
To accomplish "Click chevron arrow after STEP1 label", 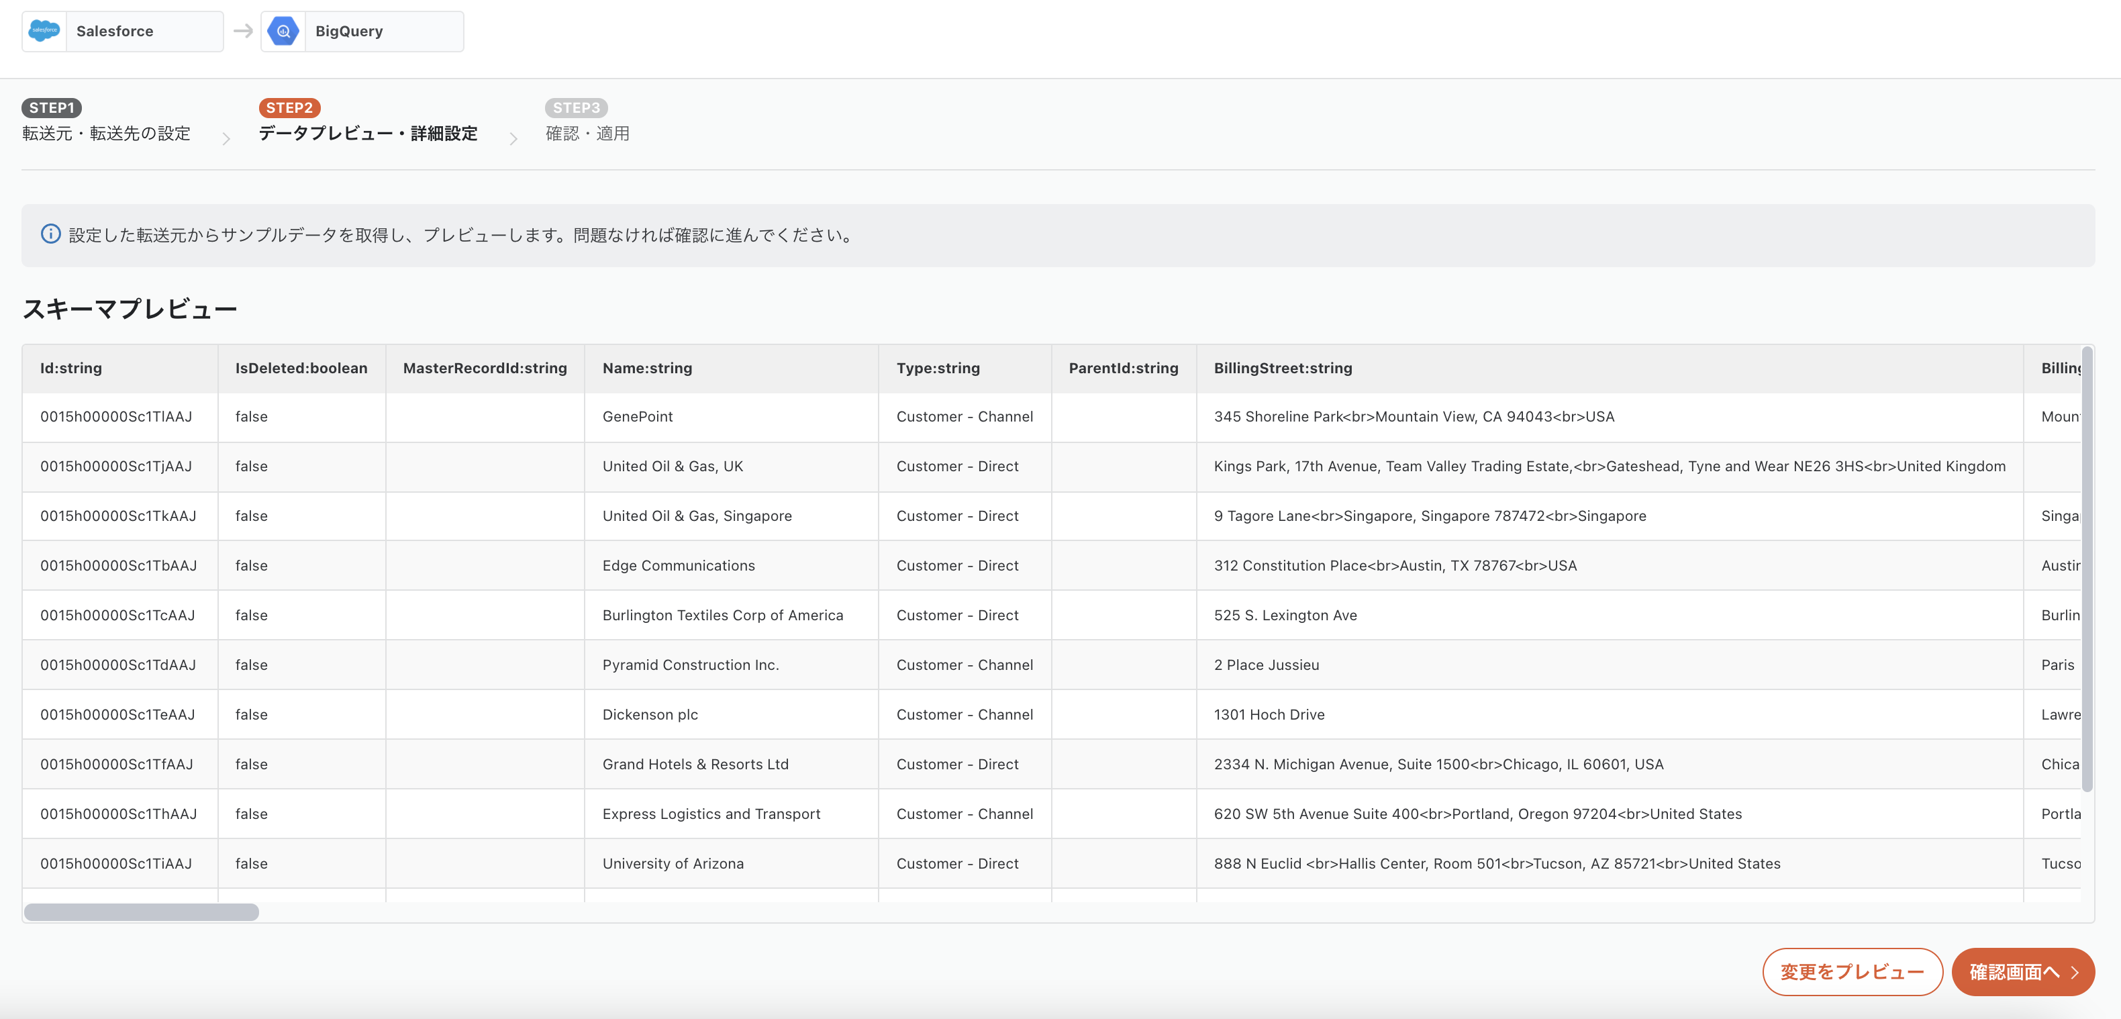I will click(x=226, y=138).
